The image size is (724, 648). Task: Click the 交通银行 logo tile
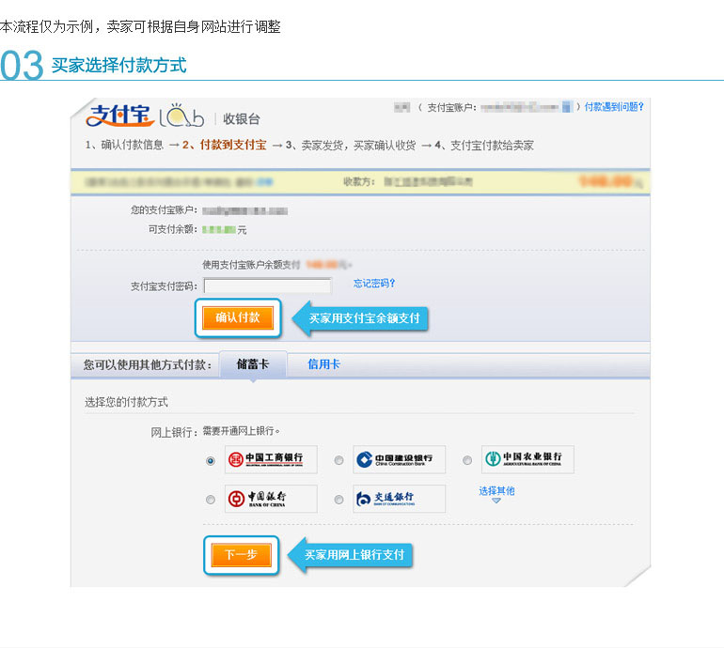point(400,499)
